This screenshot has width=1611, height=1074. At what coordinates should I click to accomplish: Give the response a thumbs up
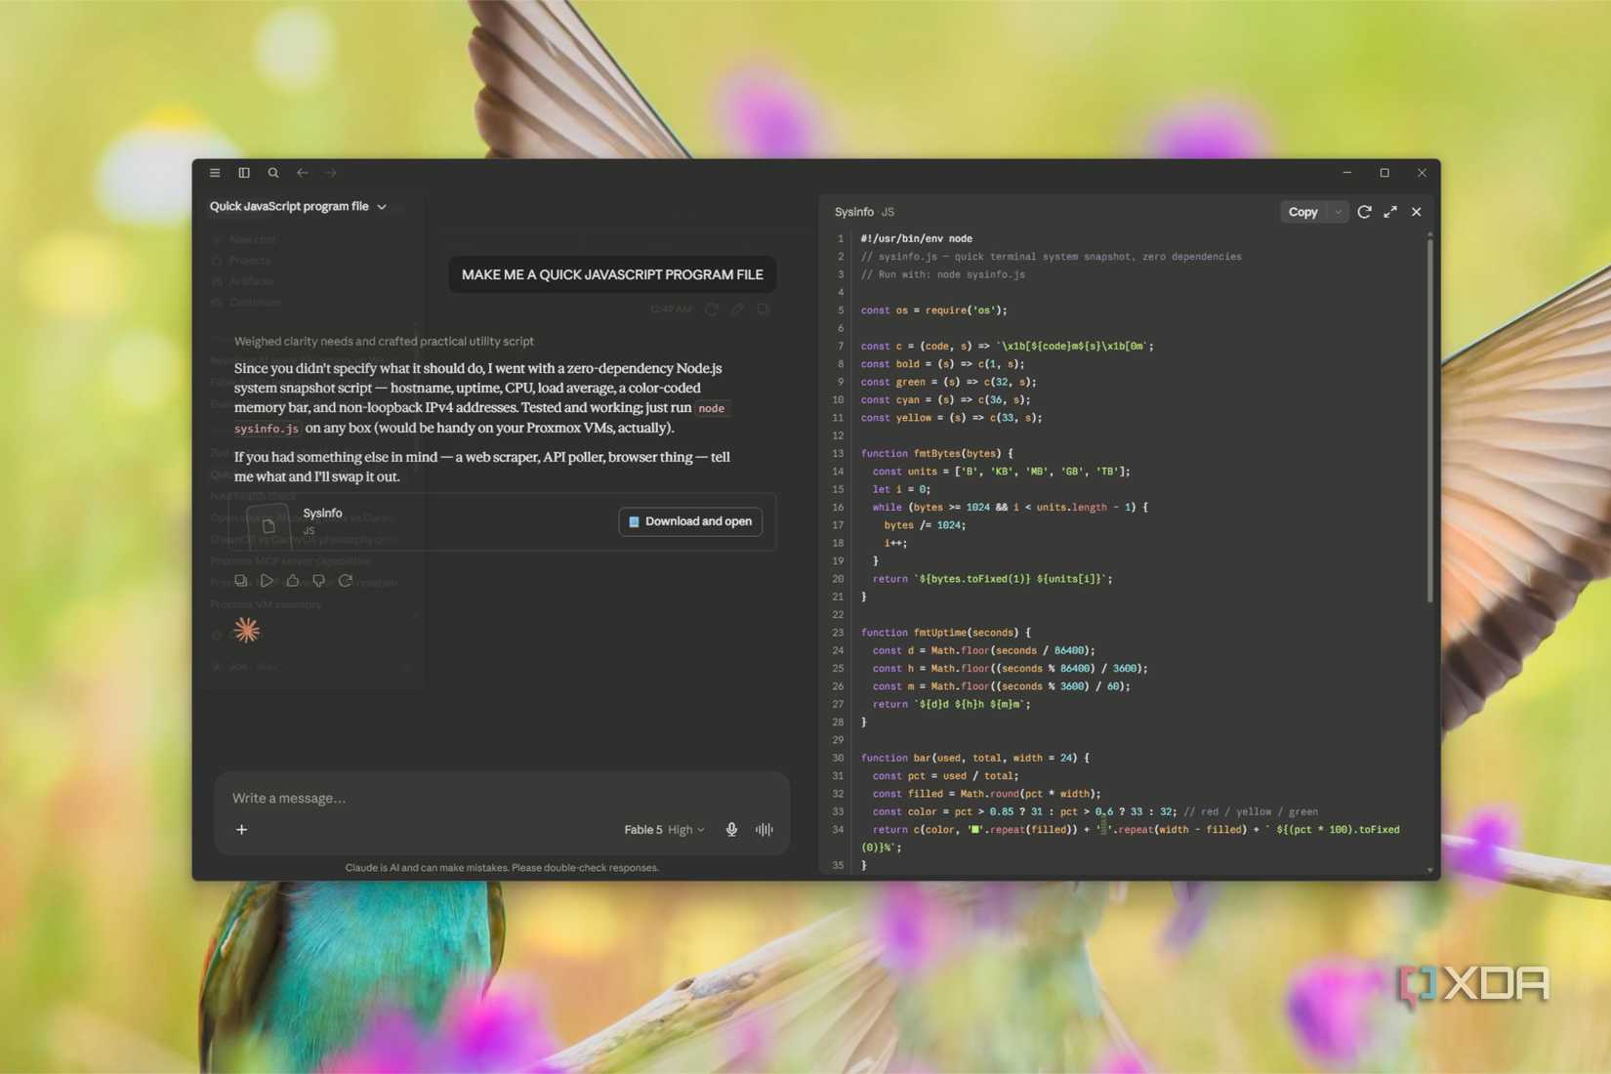(x=293, y=581)
